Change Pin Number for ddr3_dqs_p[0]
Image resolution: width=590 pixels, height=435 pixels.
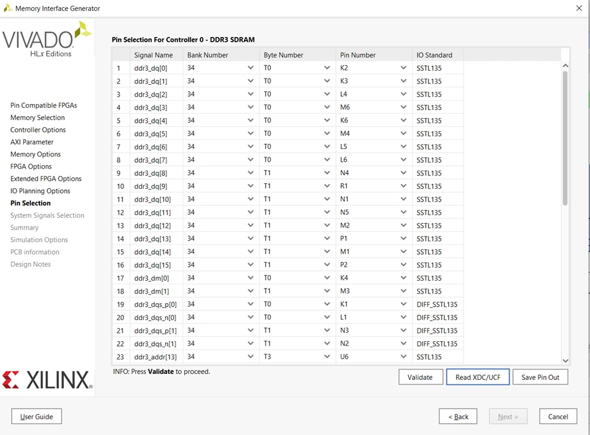coord(404,304)
